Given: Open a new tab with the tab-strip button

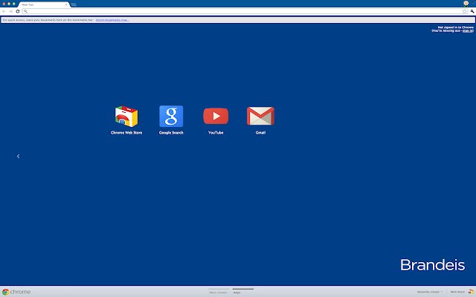Looking at the screenshot, I should 74,4.
